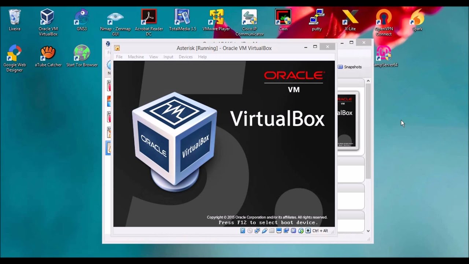Open the Machine menu
The image size is (469, 264).
pos(136,57)
